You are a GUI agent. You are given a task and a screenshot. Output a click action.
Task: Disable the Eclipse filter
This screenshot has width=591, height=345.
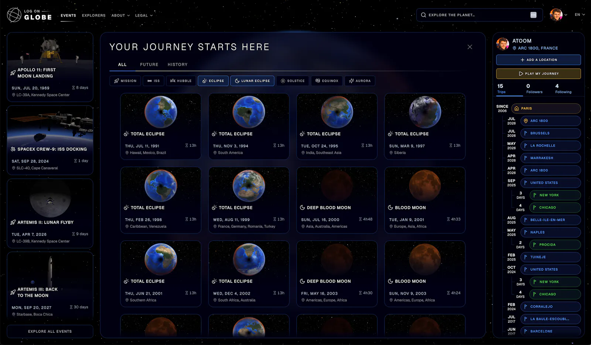point(213,81)
